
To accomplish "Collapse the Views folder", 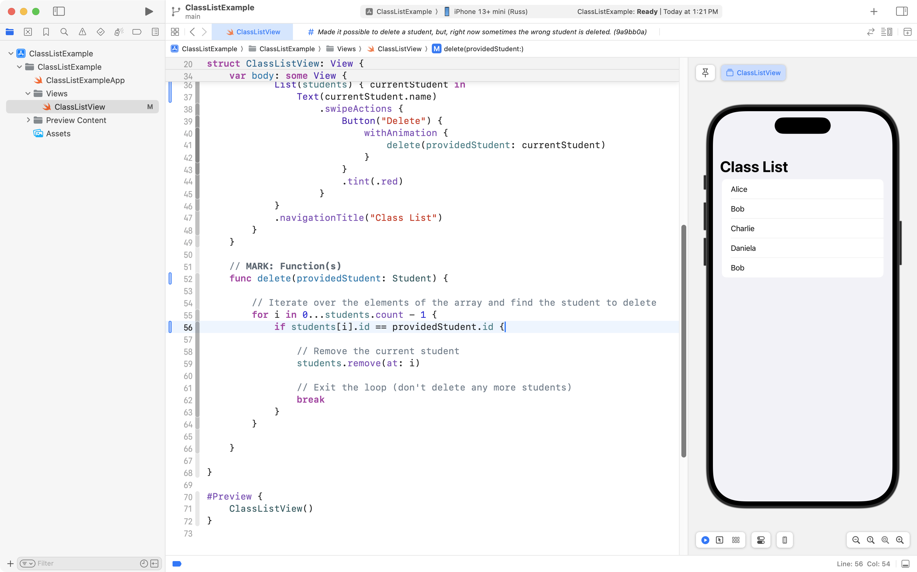I will pos(28,93).
